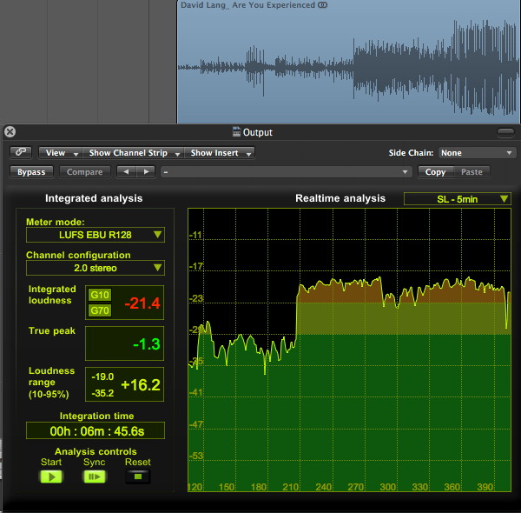This screenshot has height=513, width=521.
Task: Click the stereo loop icon on region title
Action: [323, 5]
